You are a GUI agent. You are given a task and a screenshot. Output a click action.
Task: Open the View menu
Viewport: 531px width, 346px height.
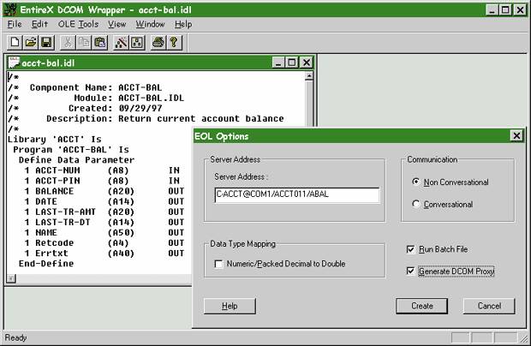point(116,24)
